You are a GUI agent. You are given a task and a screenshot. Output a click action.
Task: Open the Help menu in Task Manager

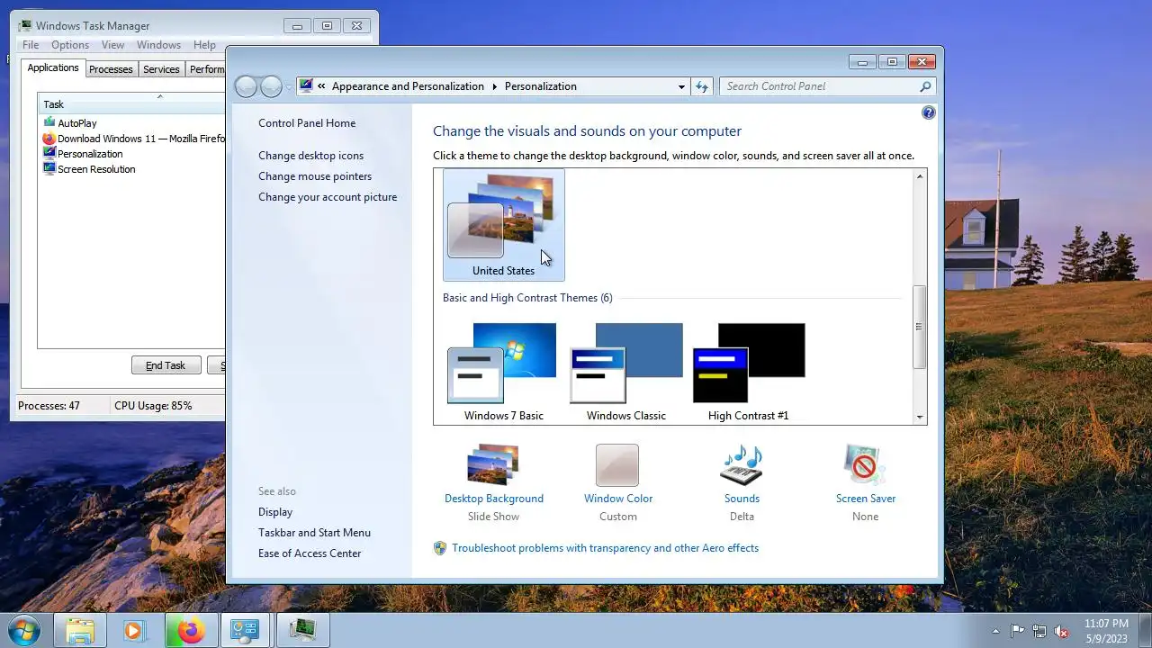tap(204, 45)
